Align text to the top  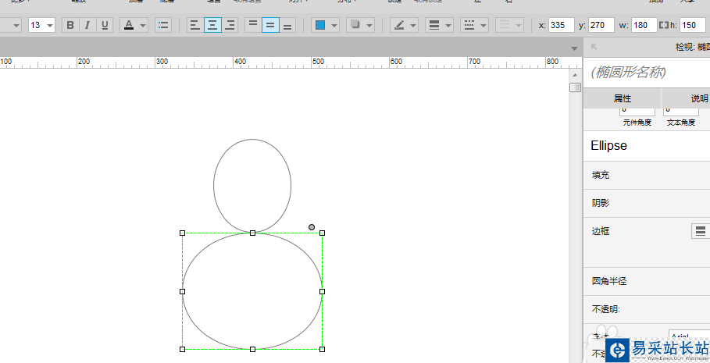point(252,25)
